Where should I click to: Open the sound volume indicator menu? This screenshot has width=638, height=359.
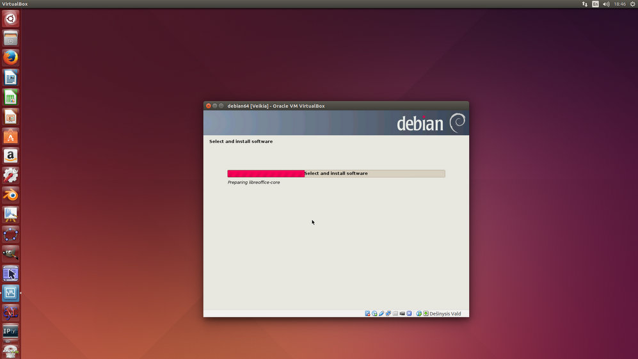coord(606,4)
